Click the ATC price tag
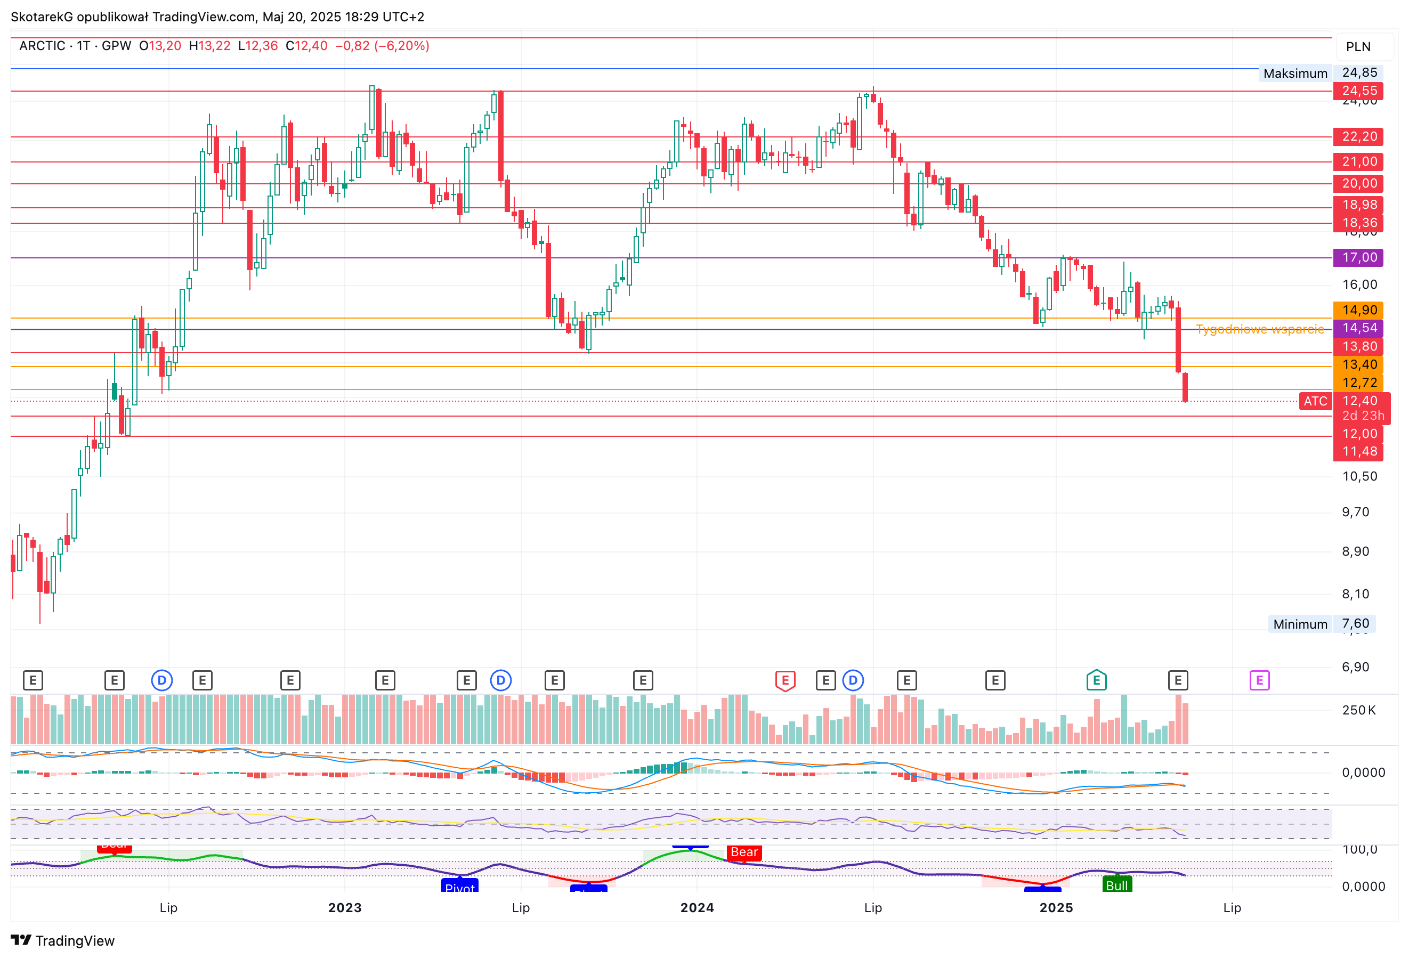The width and height of the screenshot is (1409, 959). [x=1315, y=401]
